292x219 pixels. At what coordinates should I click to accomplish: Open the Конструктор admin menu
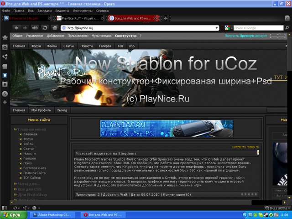click(125, 36)
